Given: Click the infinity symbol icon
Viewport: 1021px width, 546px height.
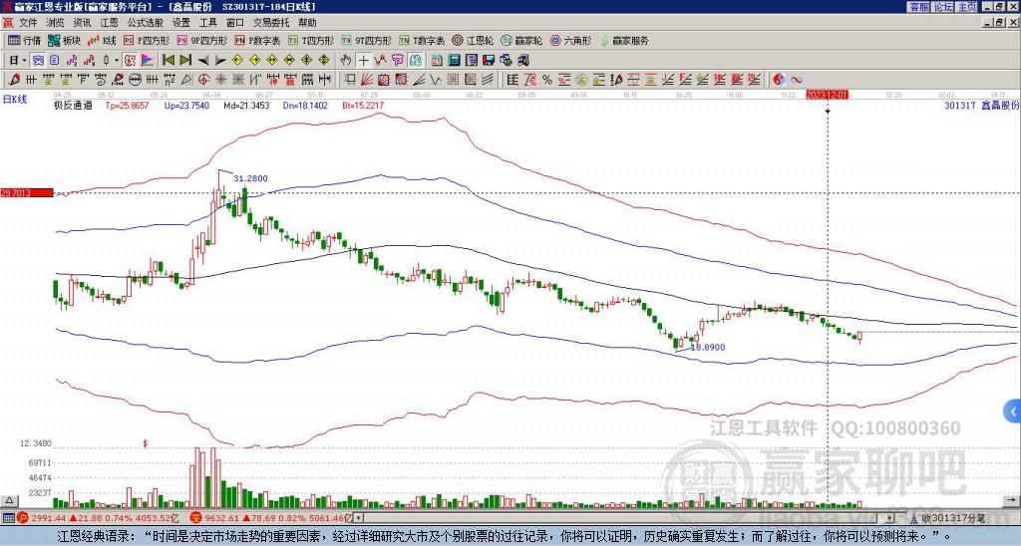Looking at the screenshot, I should tap(797, 80).
